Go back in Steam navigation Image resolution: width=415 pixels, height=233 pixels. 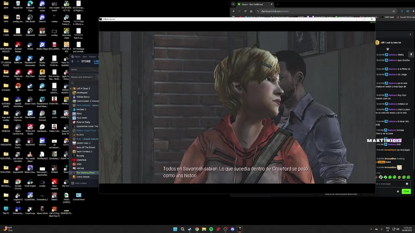[73, 61]
